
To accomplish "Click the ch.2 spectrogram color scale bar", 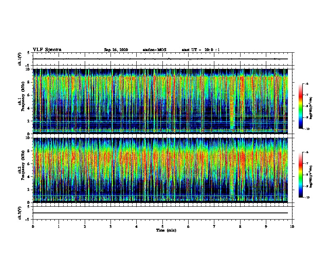I will point(301,175).
